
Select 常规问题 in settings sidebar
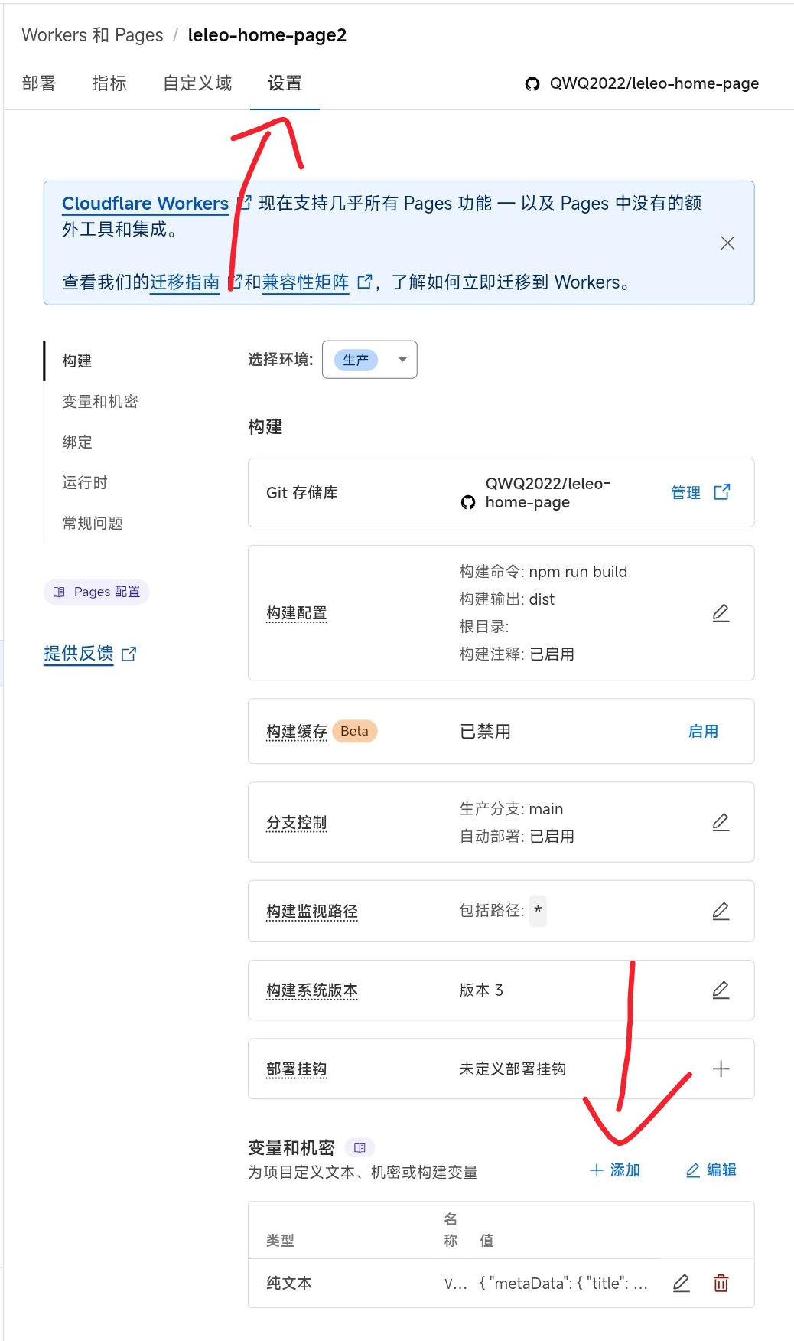tap(93, 523)
